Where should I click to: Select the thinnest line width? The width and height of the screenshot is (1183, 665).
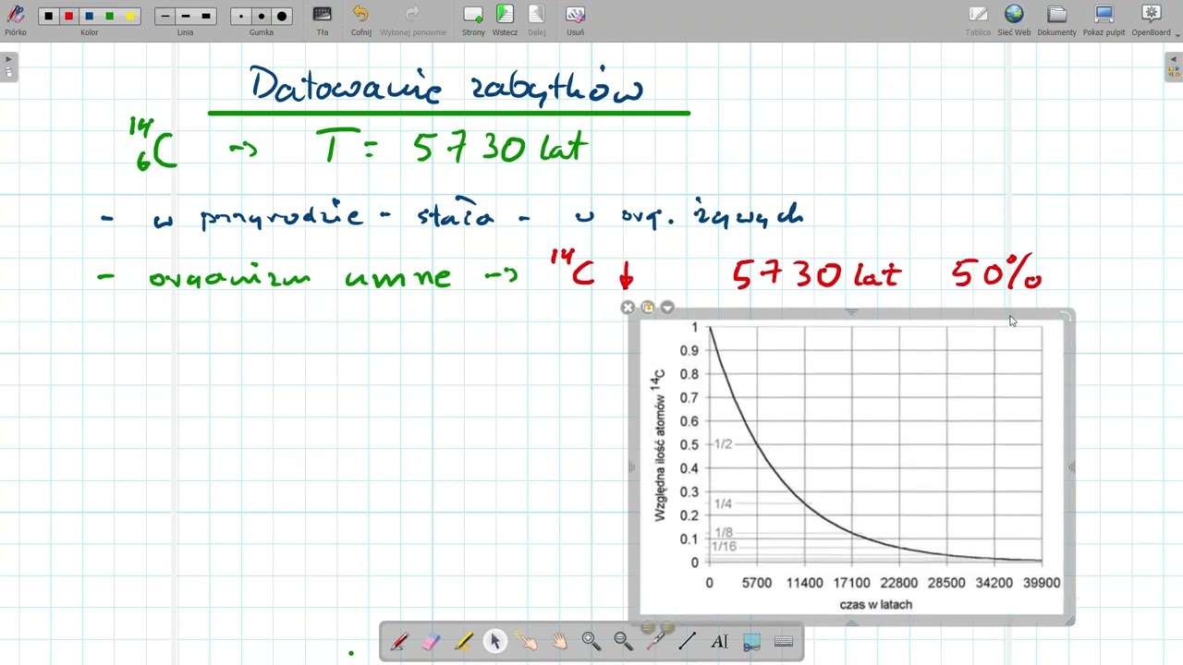pos(165,17)
